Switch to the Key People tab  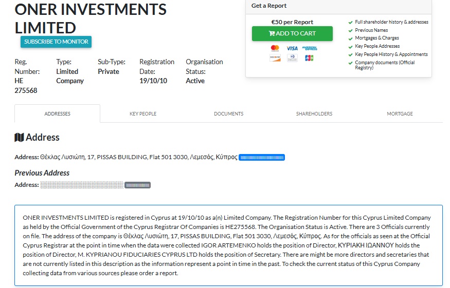[143, 114]
